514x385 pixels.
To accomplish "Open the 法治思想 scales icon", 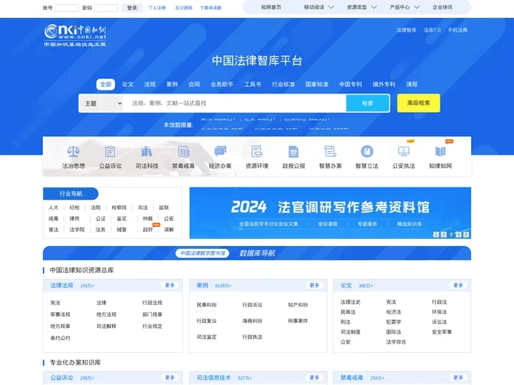I will click(x=73, y=152).
